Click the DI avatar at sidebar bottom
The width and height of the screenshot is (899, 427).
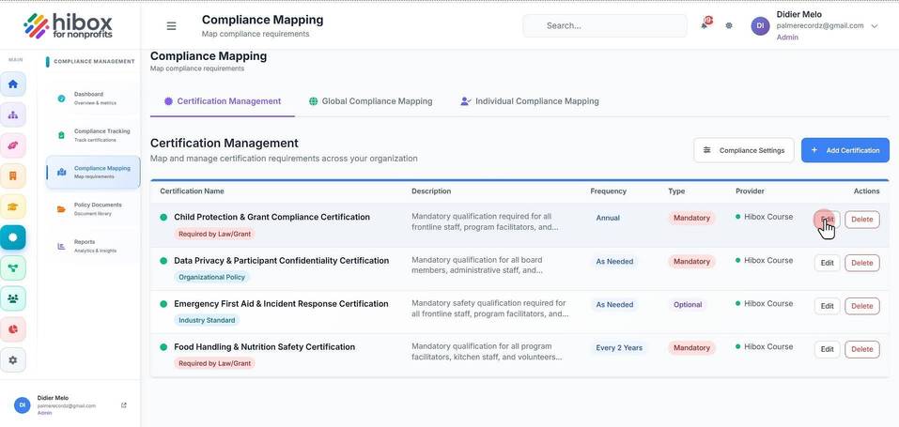click(x=23, y=404)
